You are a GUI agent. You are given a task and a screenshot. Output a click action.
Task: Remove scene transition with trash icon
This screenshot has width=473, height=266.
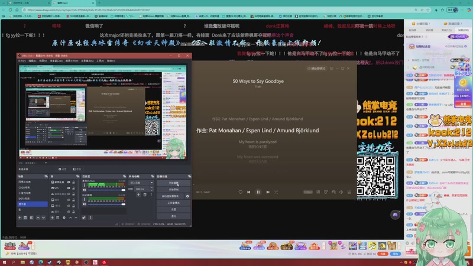(145, 195)
